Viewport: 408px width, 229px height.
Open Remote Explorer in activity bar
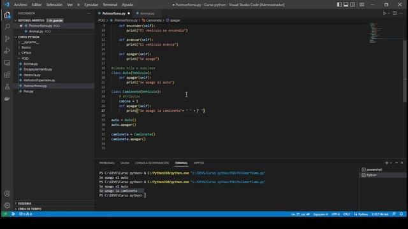pos(7,62)
